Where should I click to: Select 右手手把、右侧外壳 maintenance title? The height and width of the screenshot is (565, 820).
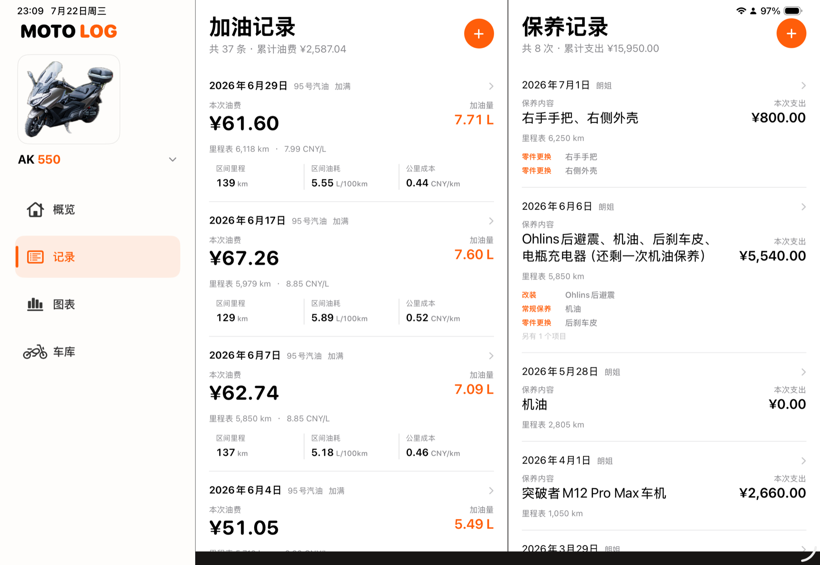pyautogui.click(x=580, y=118)
